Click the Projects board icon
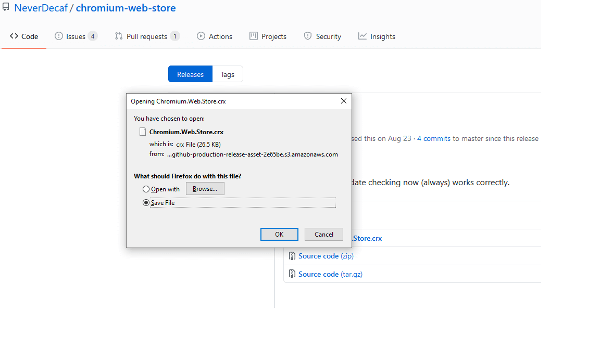Viewport: 600px width, 337px height. point(254,36)
